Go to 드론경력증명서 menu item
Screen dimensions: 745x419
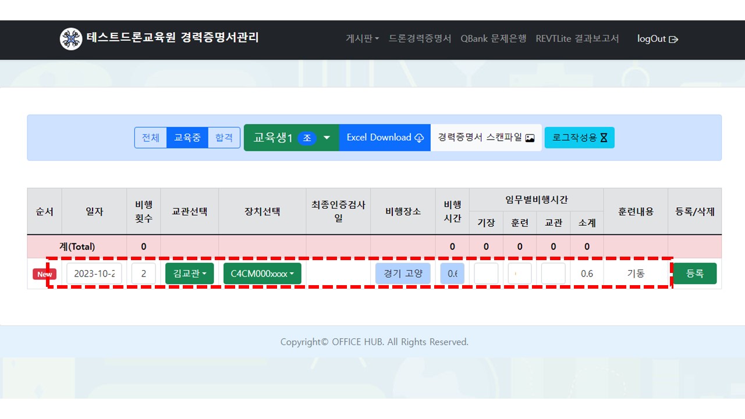[x=420, y=39]
